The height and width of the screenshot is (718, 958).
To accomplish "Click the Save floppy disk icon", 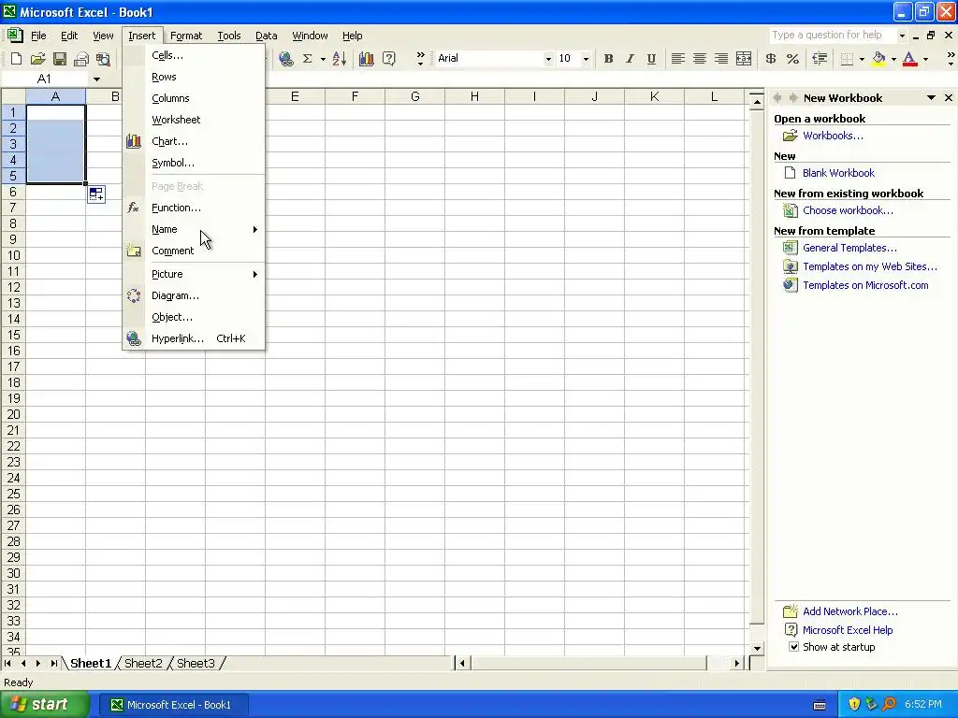I will click(60, 59).
